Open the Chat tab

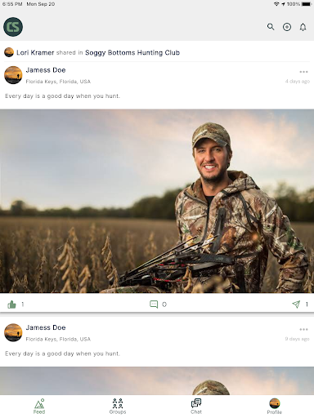[x=196, y=407]
